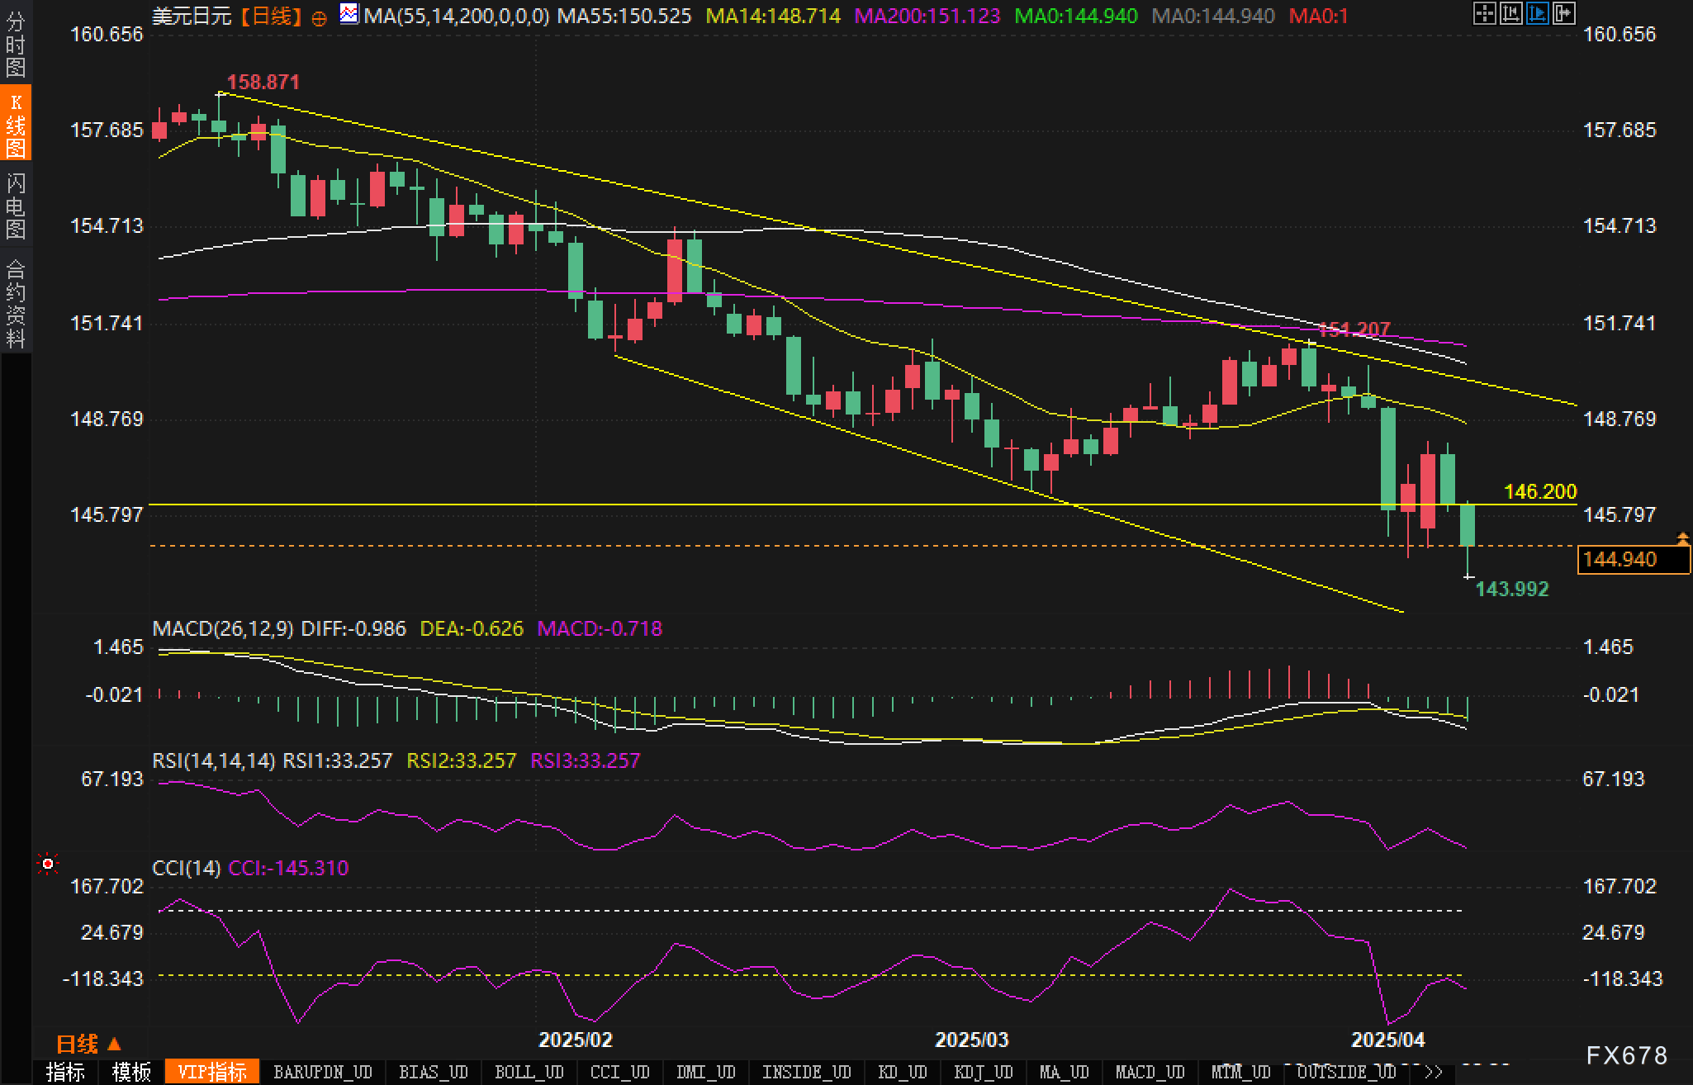
Task: Click the crosshair cursor icon in top toolbar
Action: (1484, 13)
